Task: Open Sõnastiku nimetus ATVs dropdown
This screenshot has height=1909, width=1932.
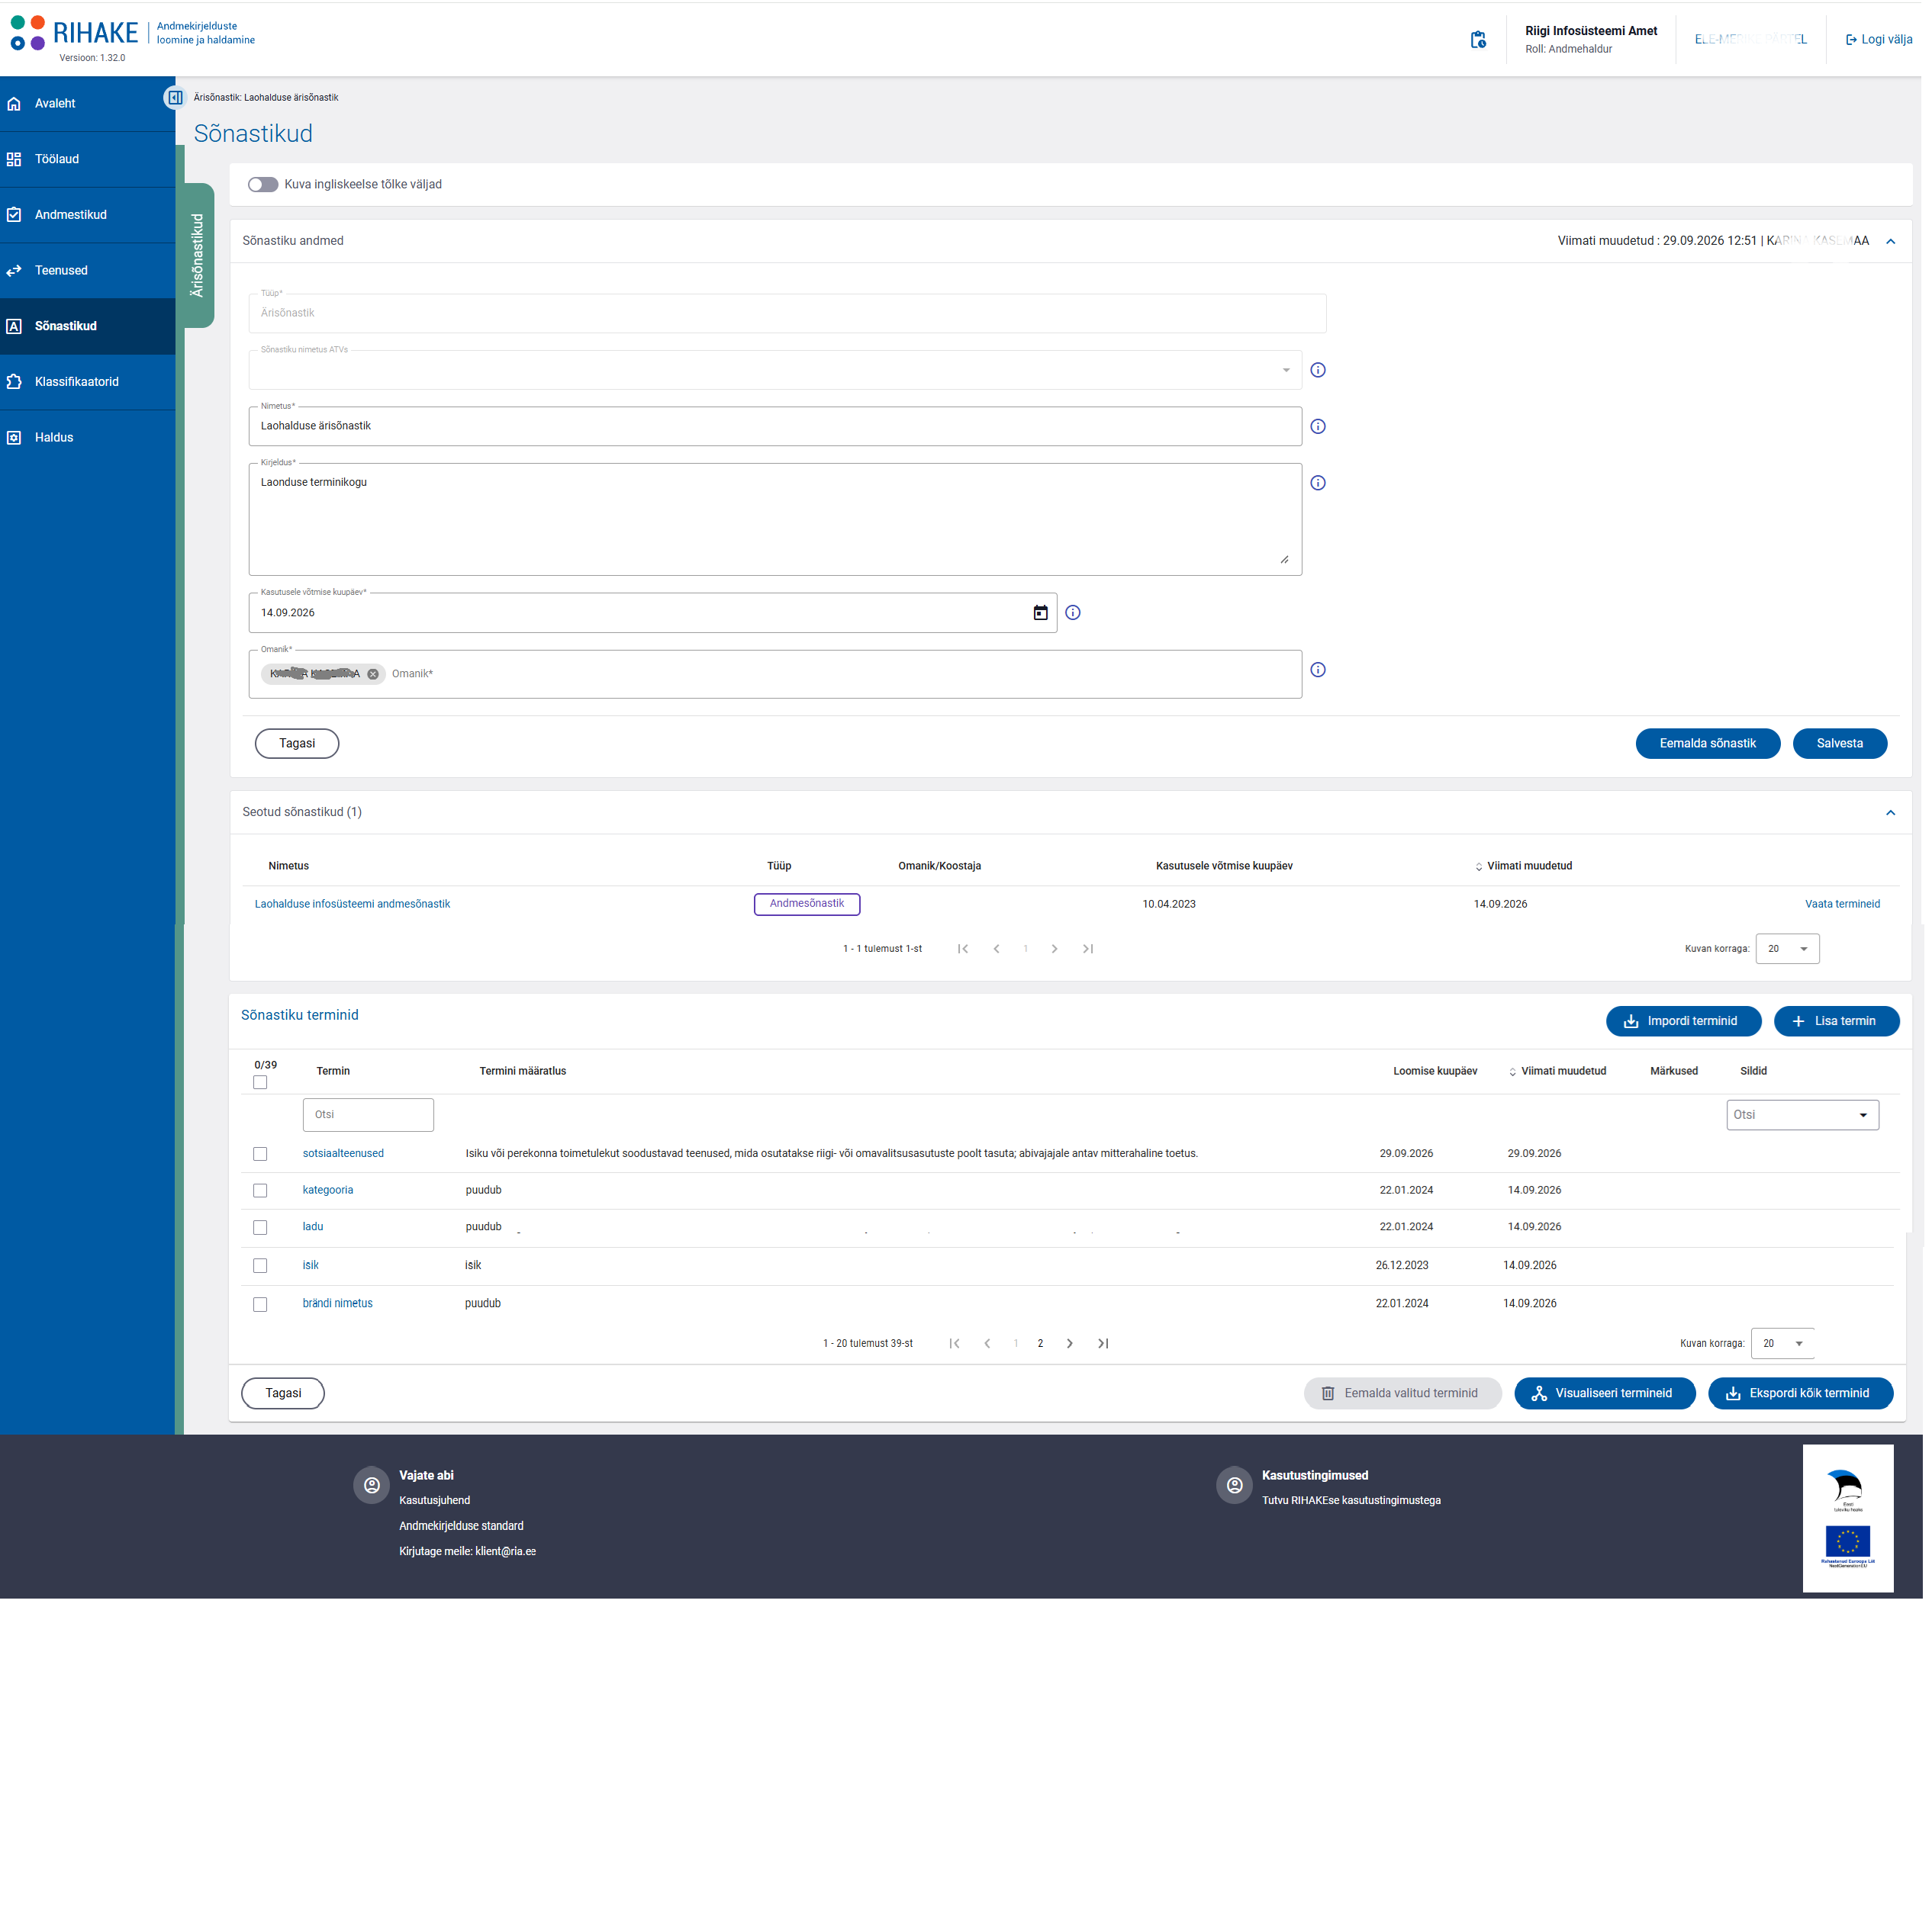Action: 775,370
